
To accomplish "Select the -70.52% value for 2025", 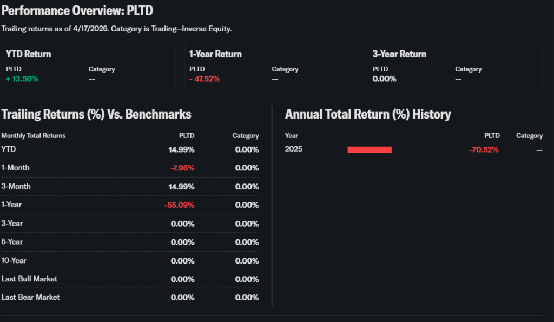I will (484, 149).
